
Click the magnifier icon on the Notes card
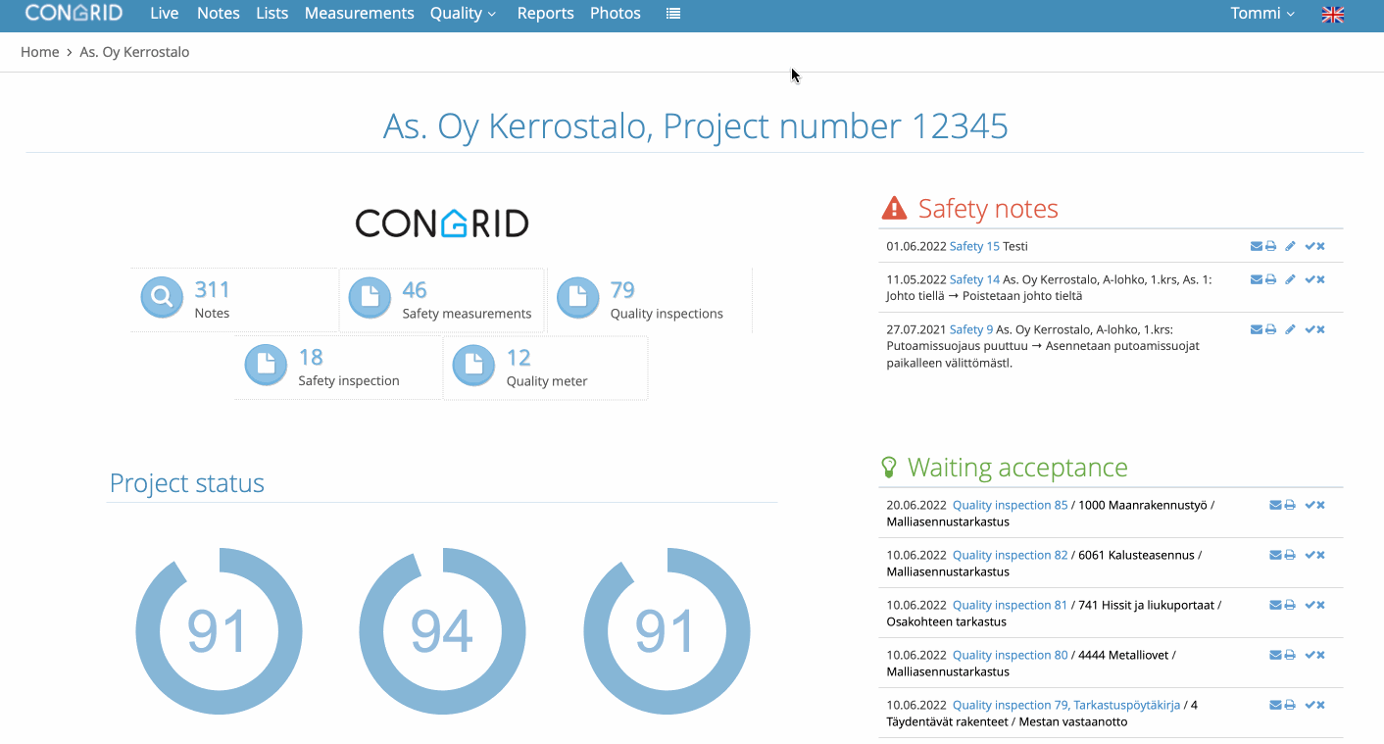pos(161,297)
